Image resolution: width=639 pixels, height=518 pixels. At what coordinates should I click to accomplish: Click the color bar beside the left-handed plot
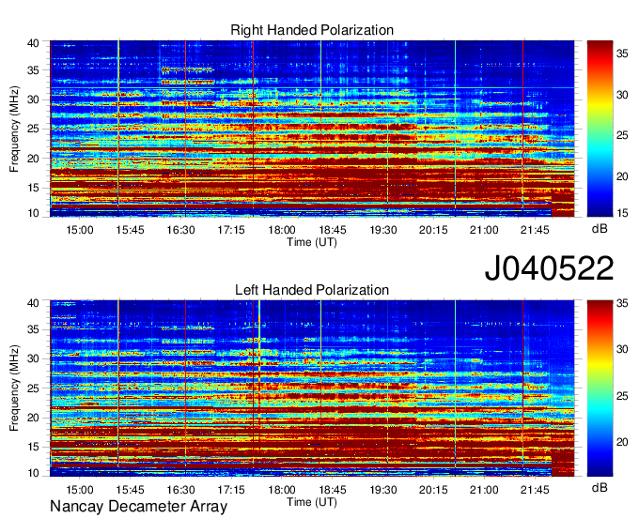[x=600, y=388]
